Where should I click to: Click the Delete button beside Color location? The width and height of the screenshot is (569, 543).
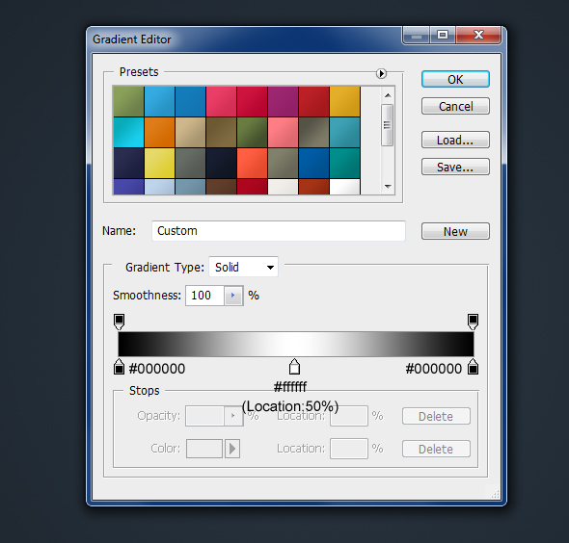(436, 449)
